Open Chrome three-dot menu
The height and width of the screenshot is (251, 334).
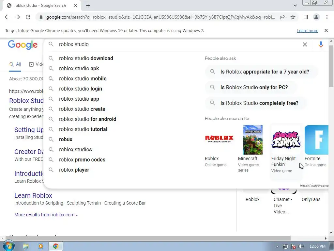(x=327, y=17)
